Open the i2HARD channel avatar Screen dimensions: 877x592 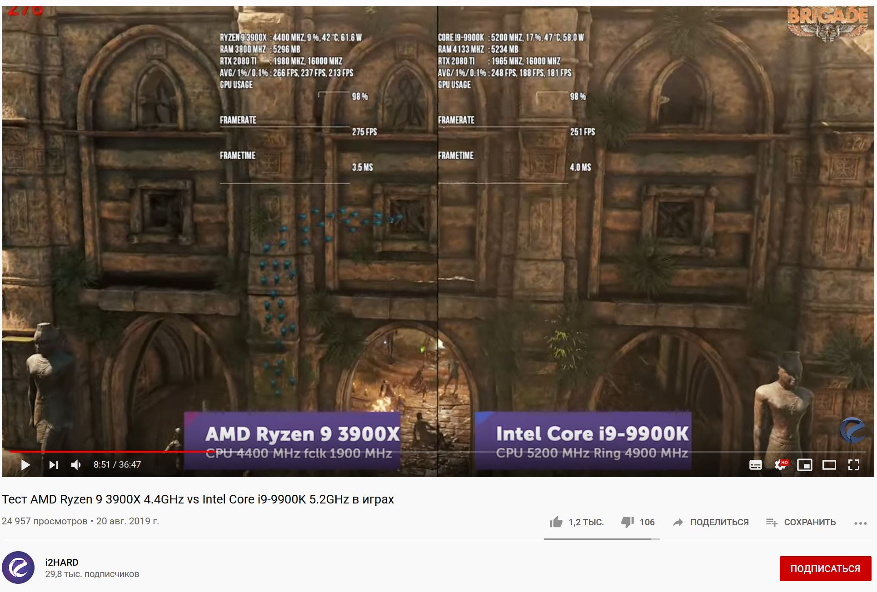(x=18, y=567)
